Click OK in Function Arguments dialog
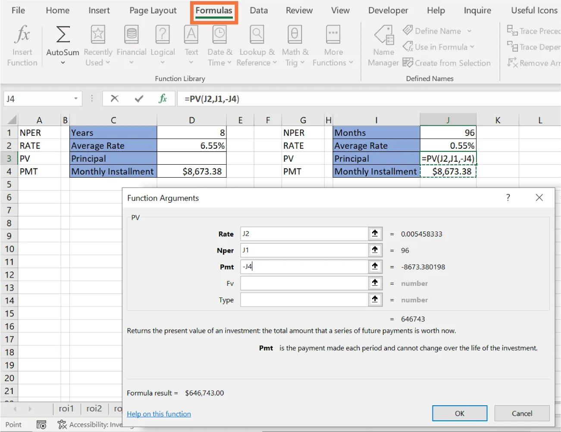Viewport: 561px width, 432px height. 459,413
